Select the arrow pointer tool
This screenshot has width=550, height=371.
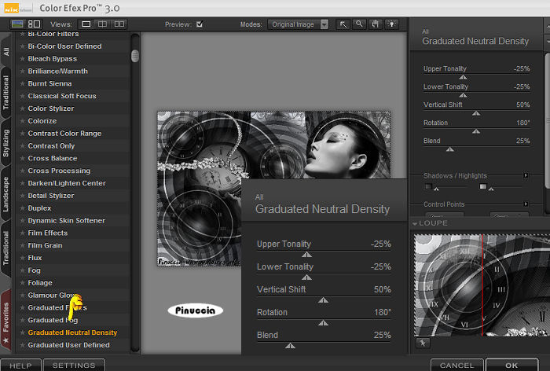pyautogui.click(x=343, y=24)
